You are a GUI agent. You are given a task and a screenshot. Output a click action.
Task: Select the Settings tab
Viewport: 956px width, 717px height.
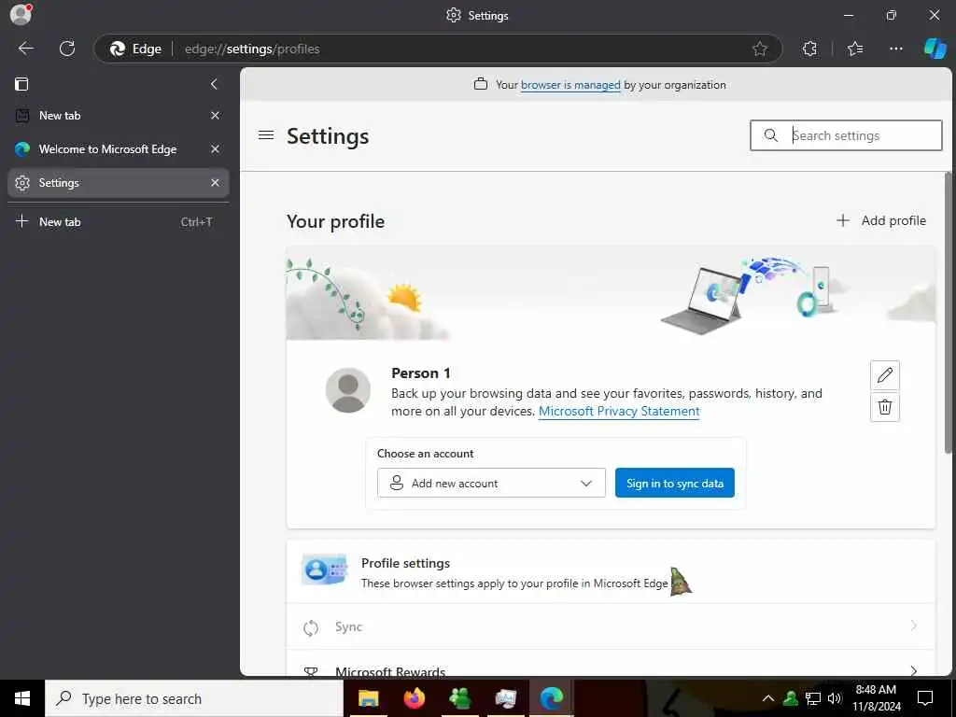pyautogui.click(x=119, y=182)
